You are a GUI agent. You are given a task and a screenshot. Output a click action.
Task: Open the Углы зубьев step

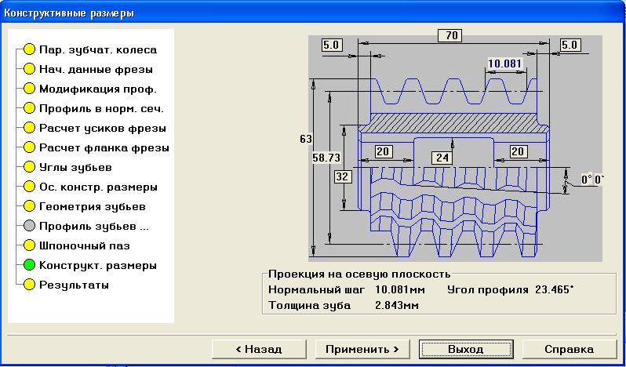pos(75,168)
